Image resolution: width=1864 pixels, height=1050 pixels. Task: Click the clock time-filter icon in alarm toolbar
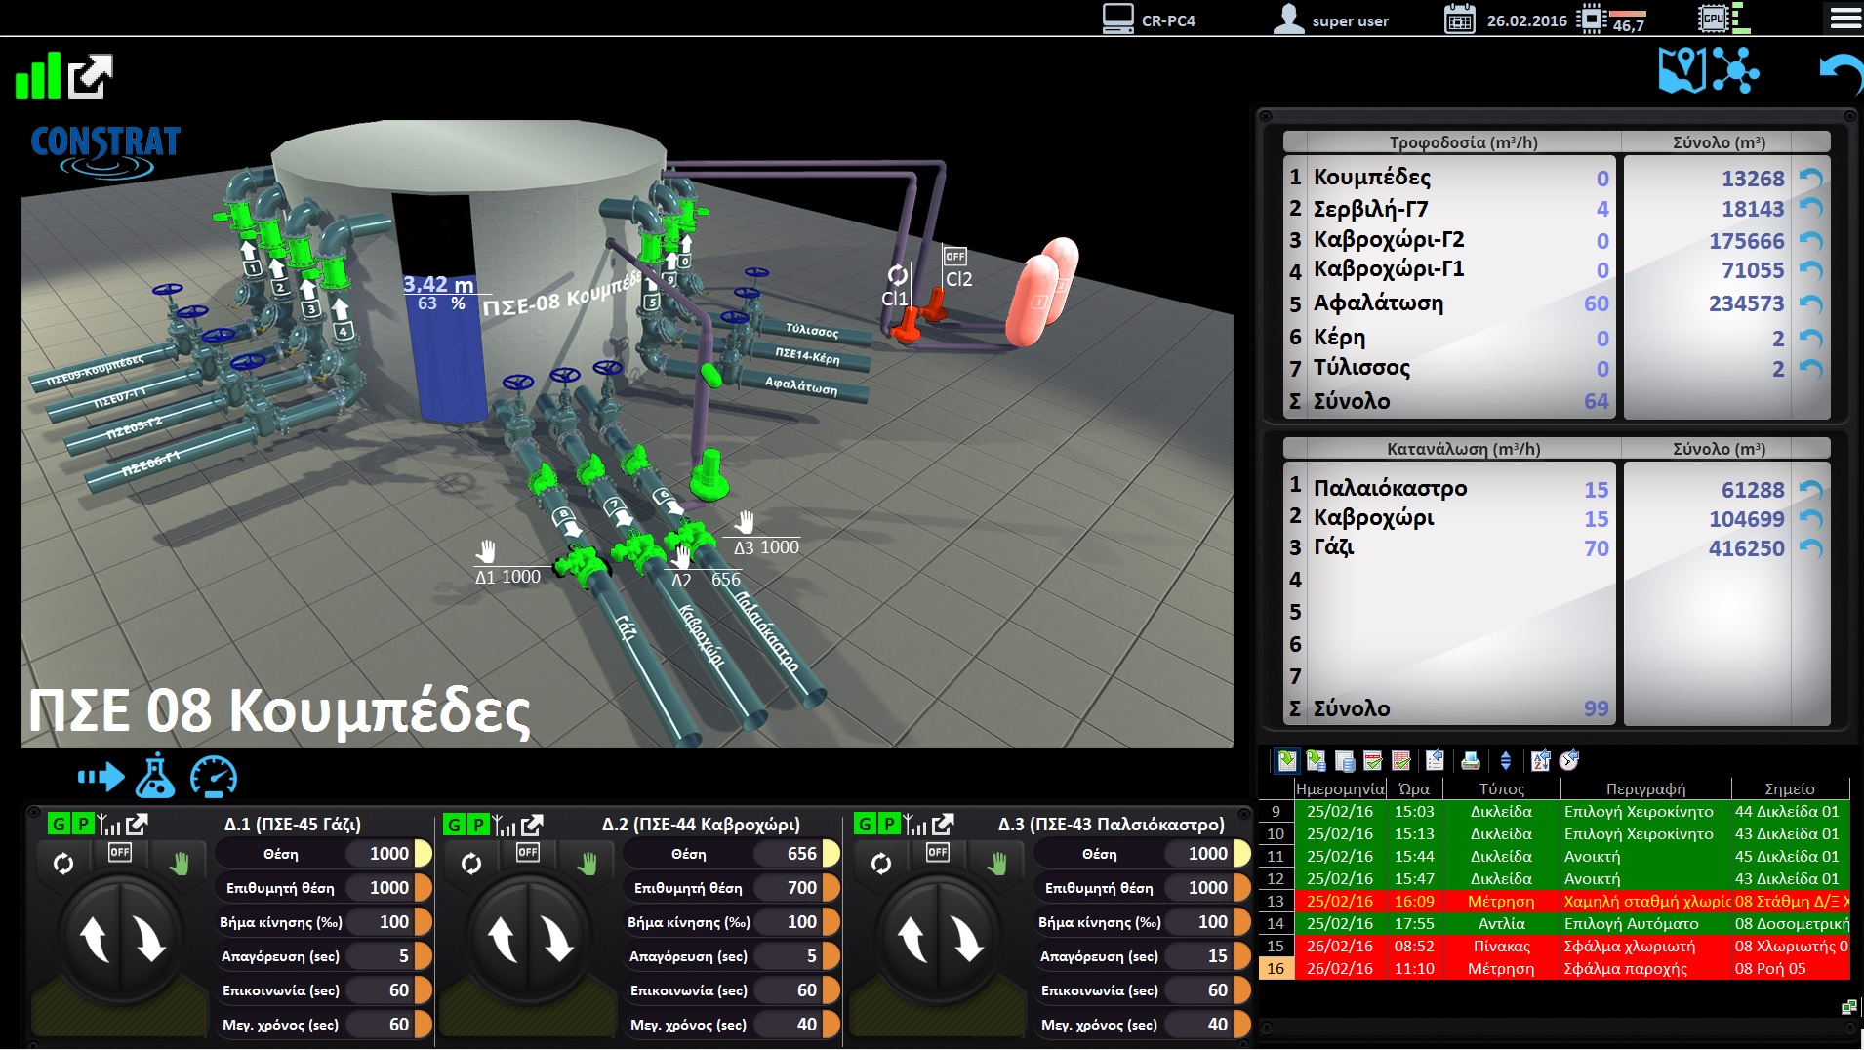click(x=1569, y=761)
